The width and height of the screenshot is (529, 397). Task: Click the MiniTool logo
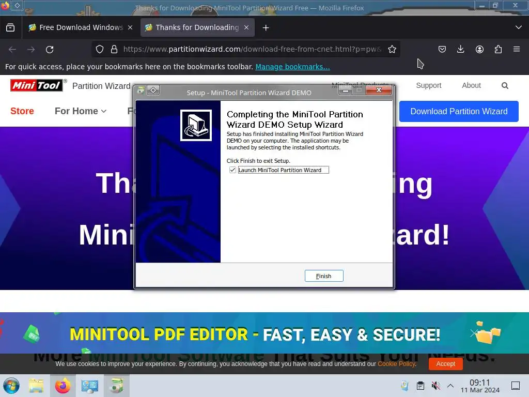pos(37,85)
